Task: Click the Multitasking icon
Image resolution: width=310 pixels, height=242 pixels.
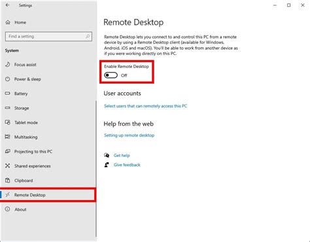Action: (x=8, y=137)
